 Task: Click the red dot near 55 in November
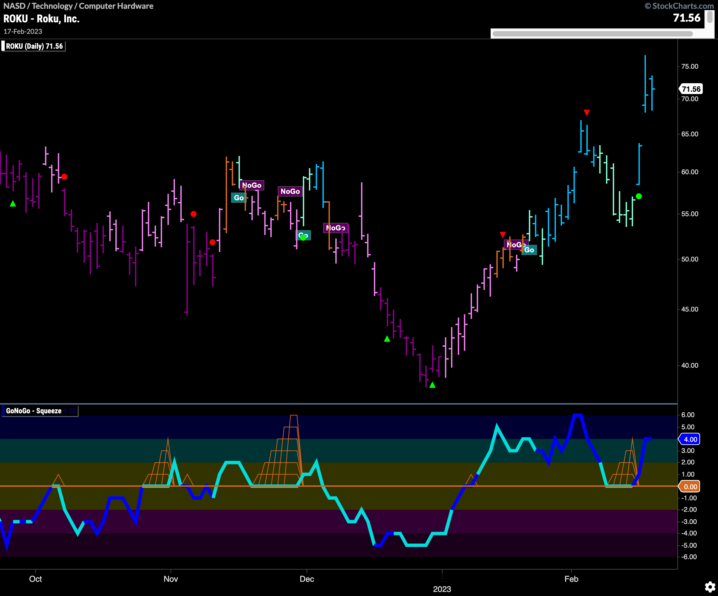[x=194, y=214]
